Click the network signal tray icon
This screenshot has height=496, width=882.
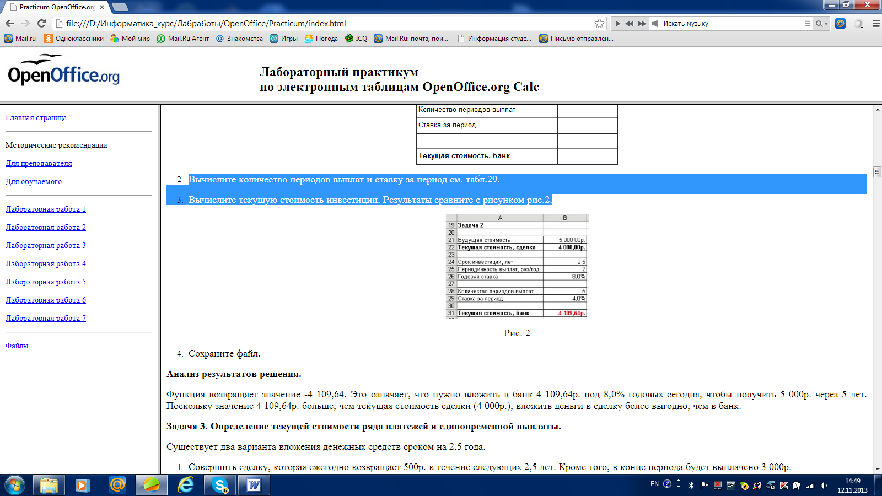click(x=810, y=486)
